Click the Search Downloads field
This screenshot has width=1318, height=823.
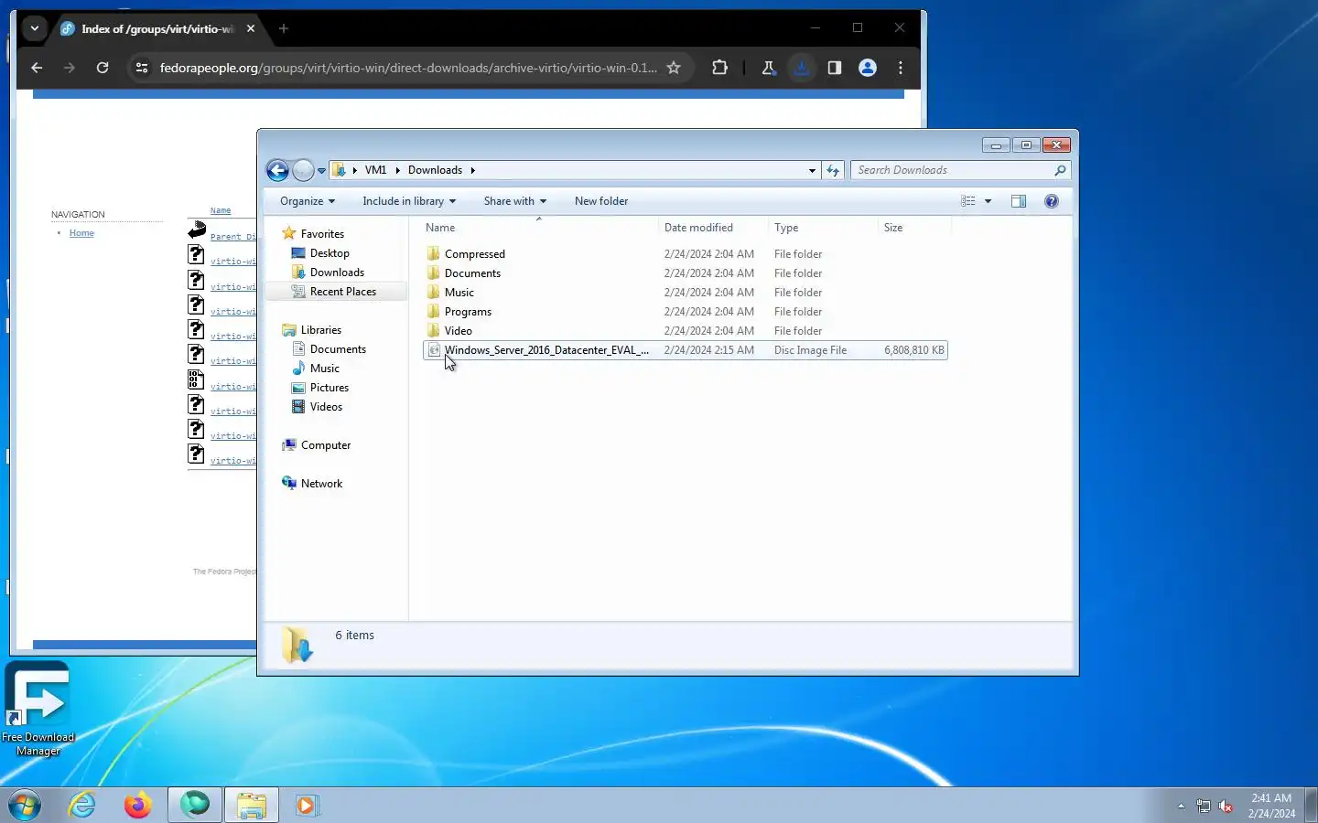click(952, 170)
